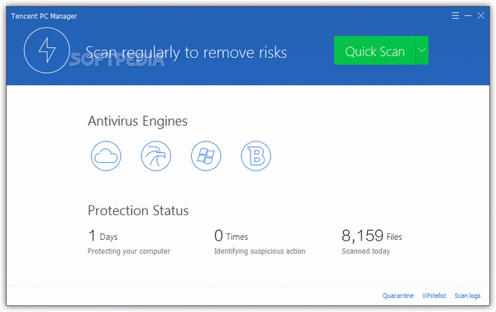The image size is (496, 312).
Task: Open the Quarantine link
Action: tap(398, 295)
